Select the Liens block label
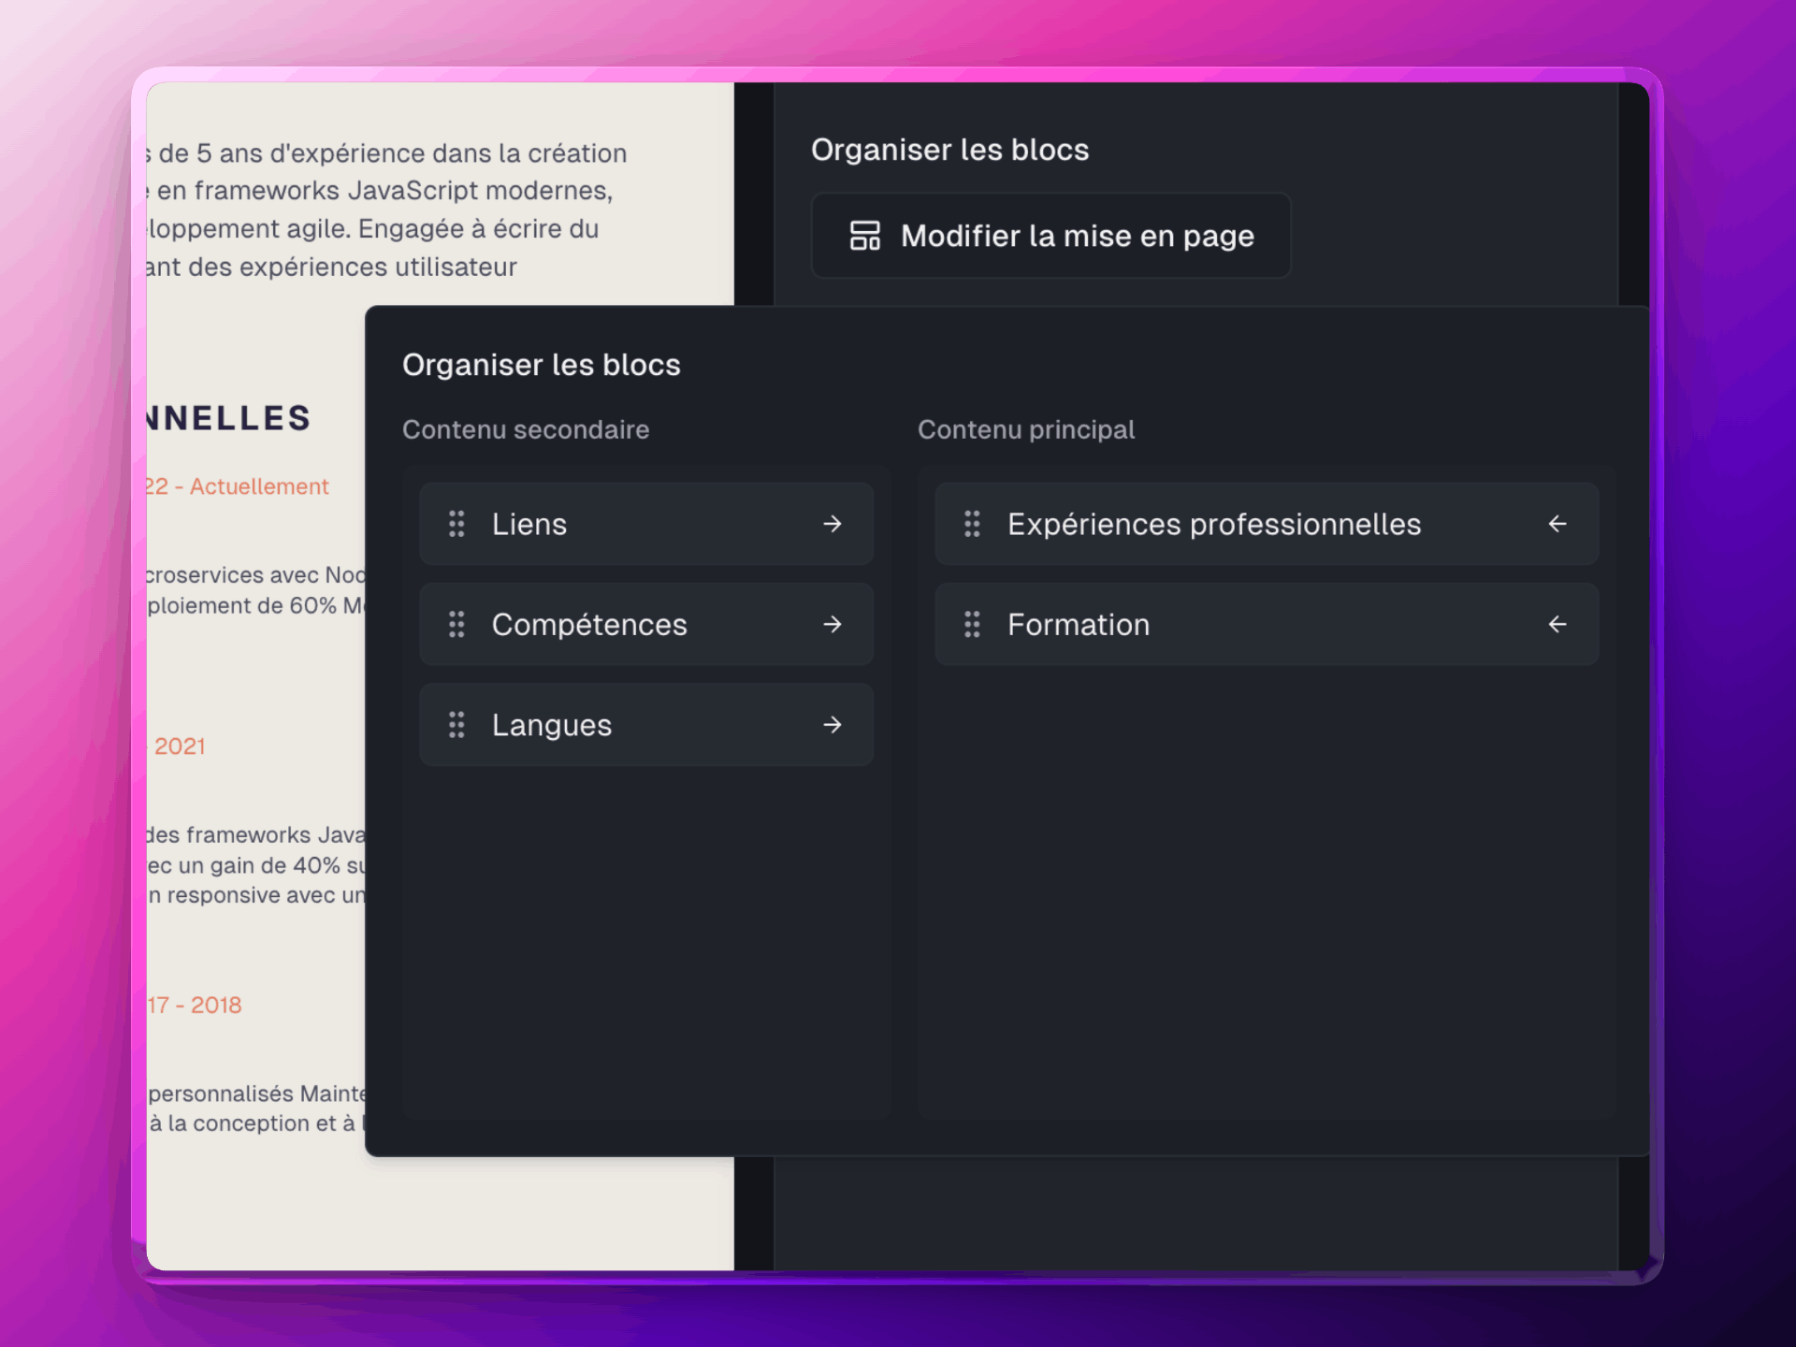 click(x=529, y=524)
